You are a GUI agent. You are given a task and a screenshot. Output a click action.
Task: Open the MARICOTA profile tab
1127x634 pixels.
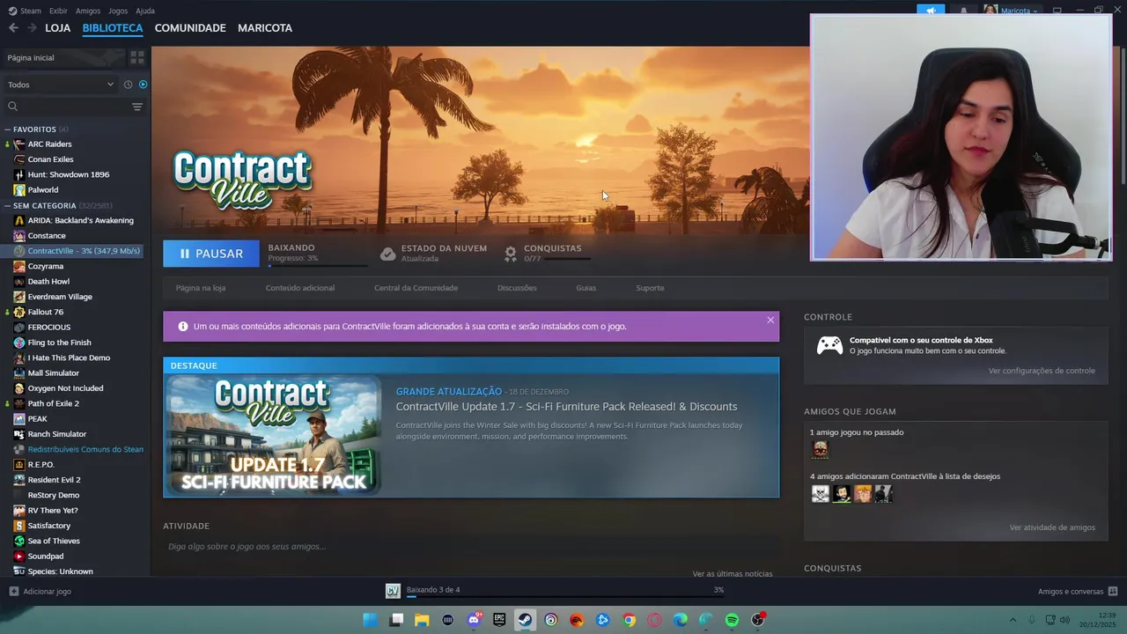tap(265, 28)
